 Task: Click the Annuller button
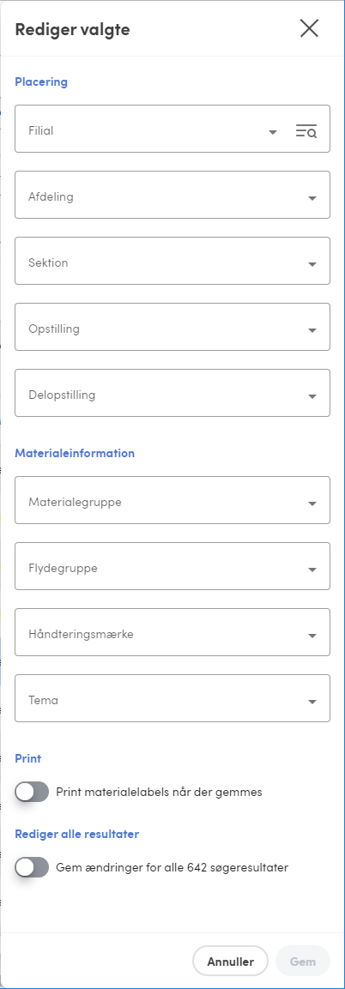tap(230, 962)
